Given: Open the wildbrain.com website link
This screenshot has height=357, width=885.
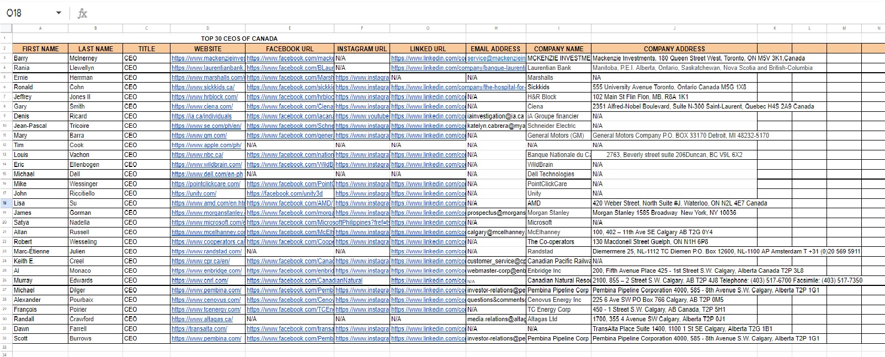Looking at the screenshot, I should click(x=206, y=164).
